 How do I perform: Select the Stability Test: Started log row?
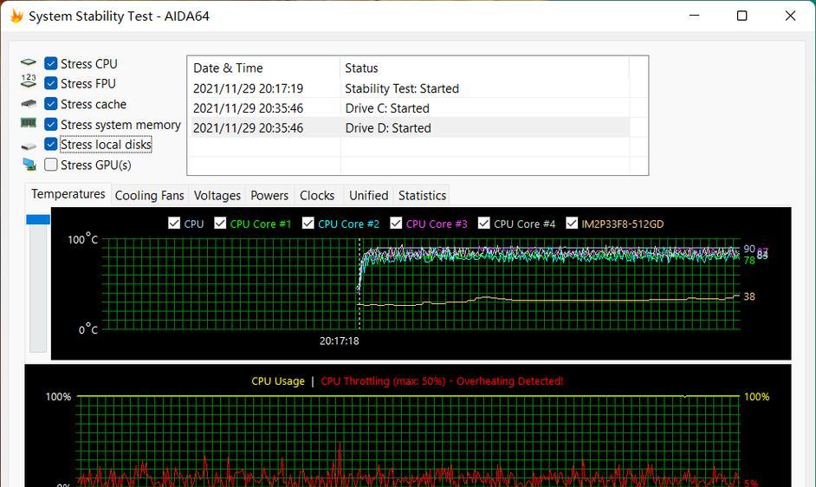coord(409,88)
